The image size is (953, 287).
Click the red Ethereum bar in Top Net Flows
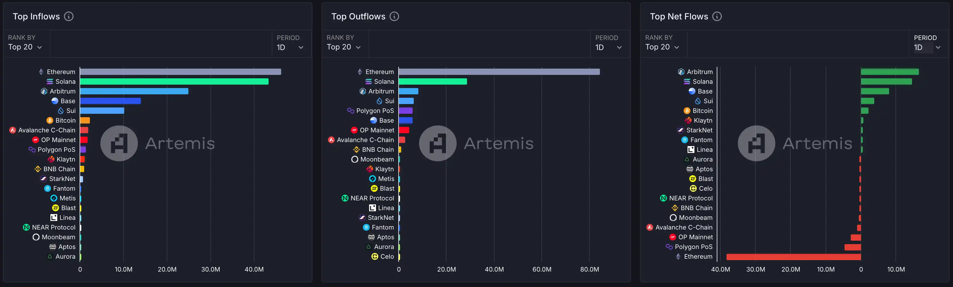[x=793, y=257]
